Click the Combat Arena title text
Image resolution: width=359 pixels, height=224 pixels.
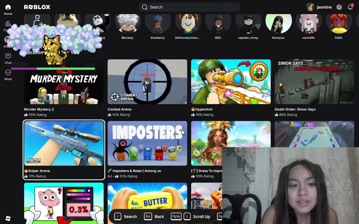[120, 109]
